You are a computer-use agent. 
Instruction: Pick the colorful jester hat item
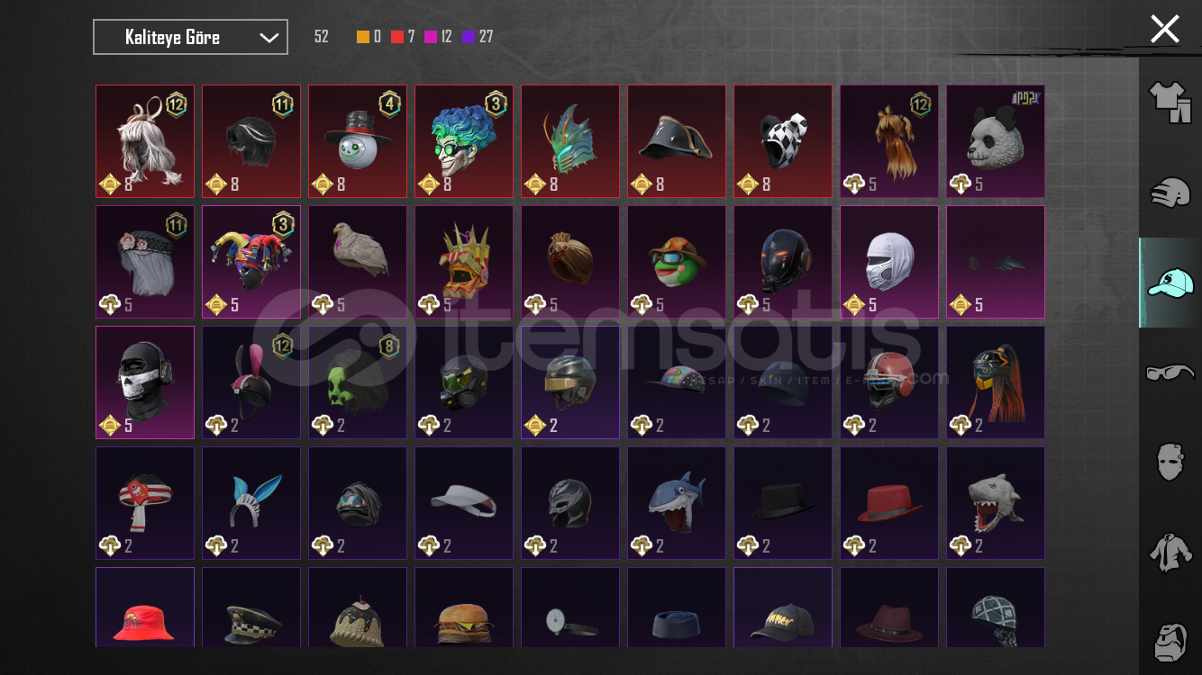[251, 262]
